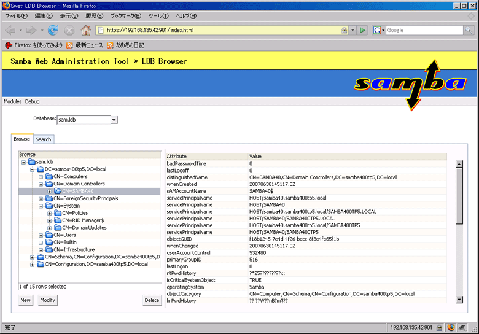Screen dimensions: 479x334
Task: Expand the CN=SAMBA40 node
Action: point(49,192)
